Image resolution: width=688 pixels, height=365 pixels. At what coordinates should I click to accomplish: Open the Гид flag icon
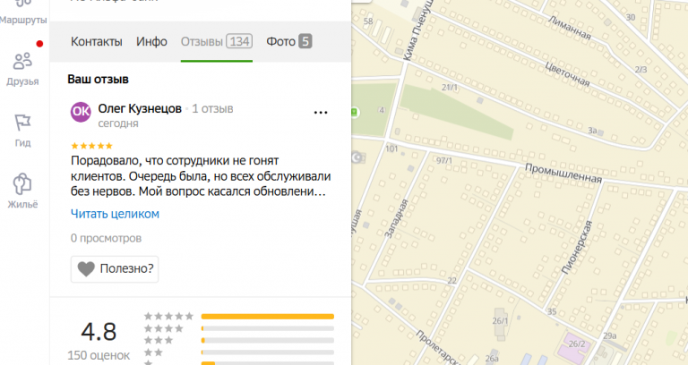tap(22, 123)
